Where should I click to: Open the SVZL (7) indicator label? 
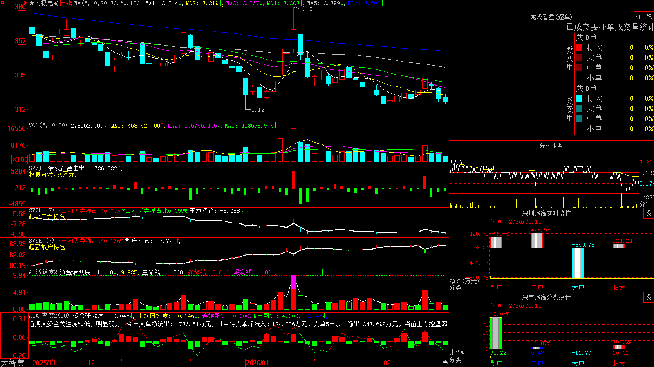click(41, 211)
